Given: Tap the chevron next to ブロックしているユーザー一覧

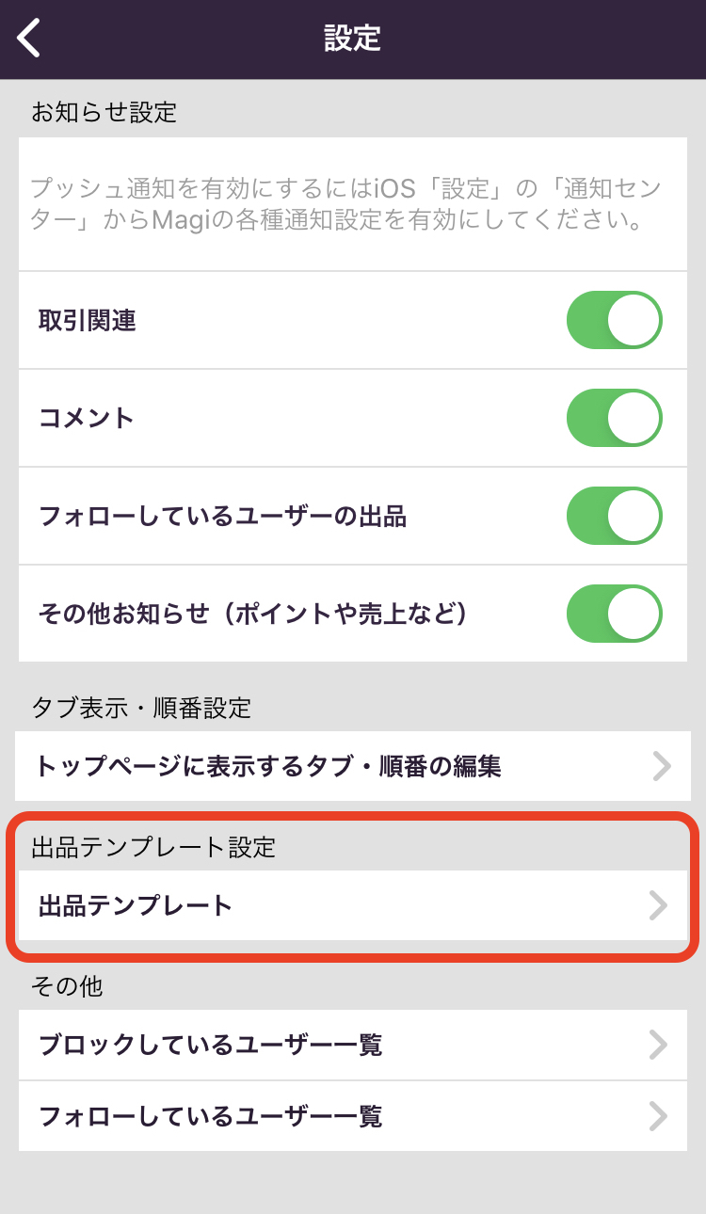Looking at the screenshot, I should (658, 1045).
